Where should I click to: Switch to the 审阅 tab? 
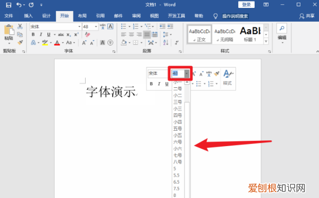pos(136,16)
